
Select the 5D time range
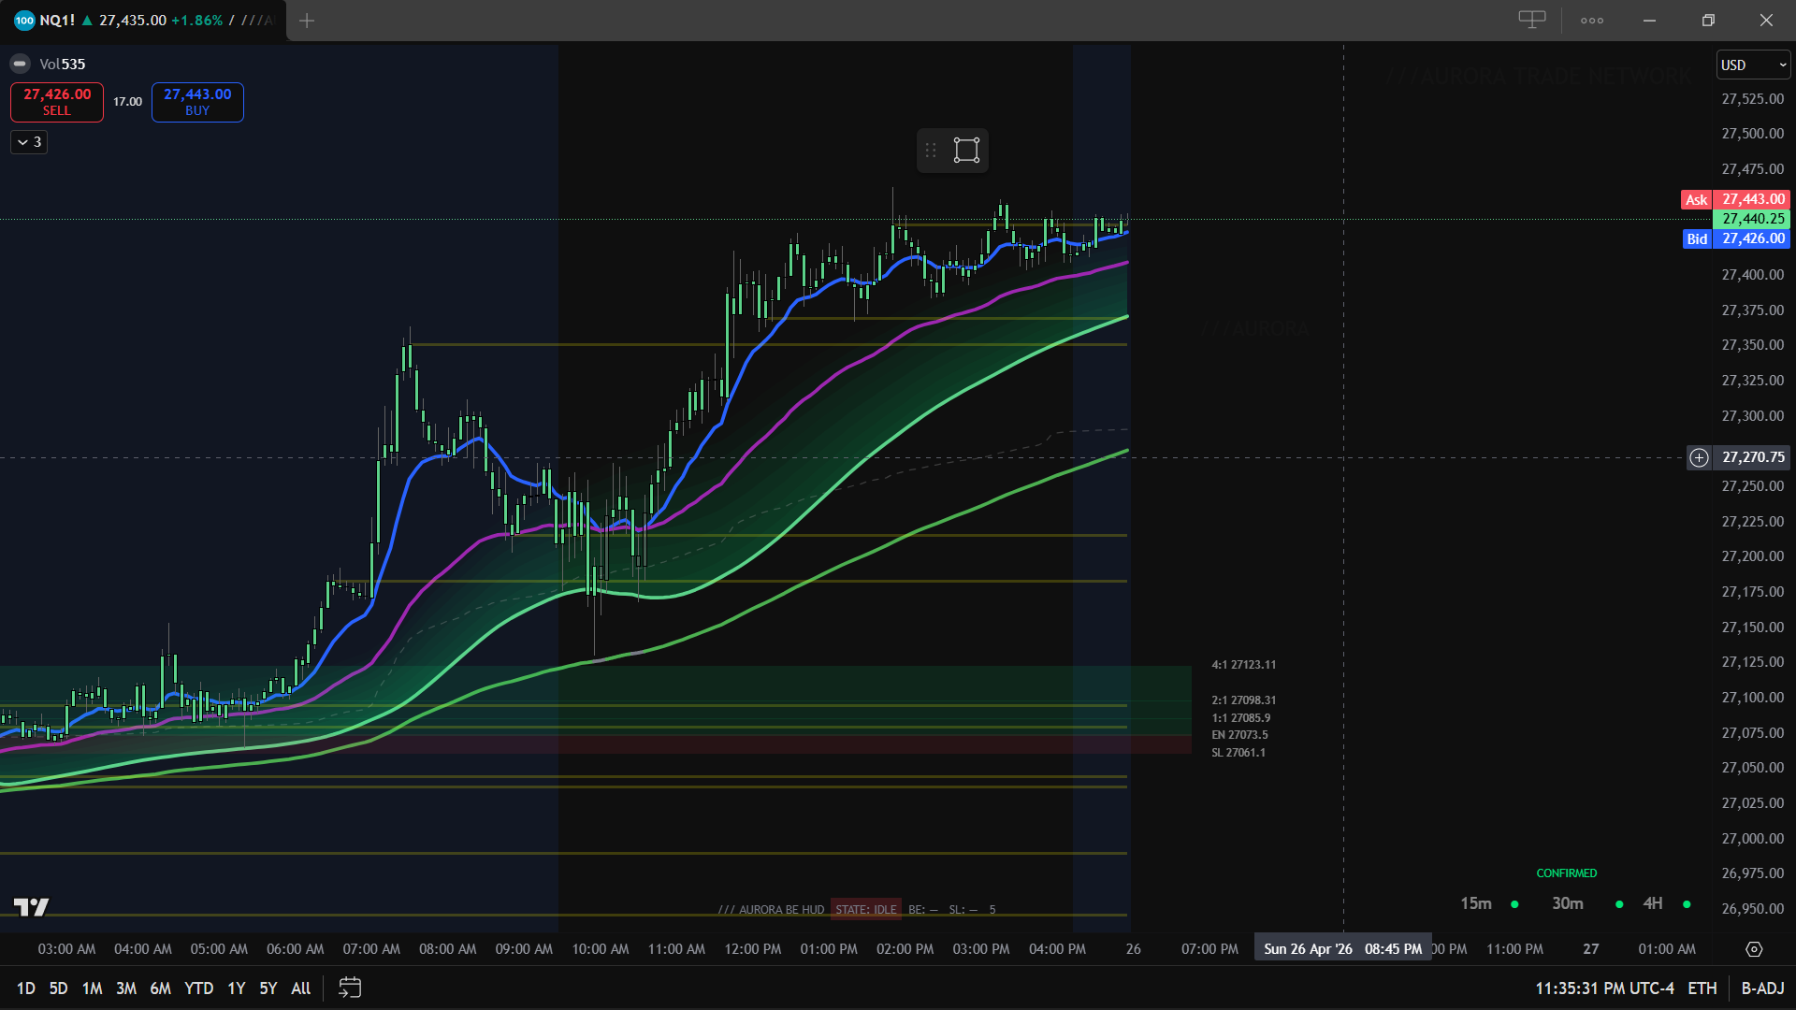click(58, 988)
